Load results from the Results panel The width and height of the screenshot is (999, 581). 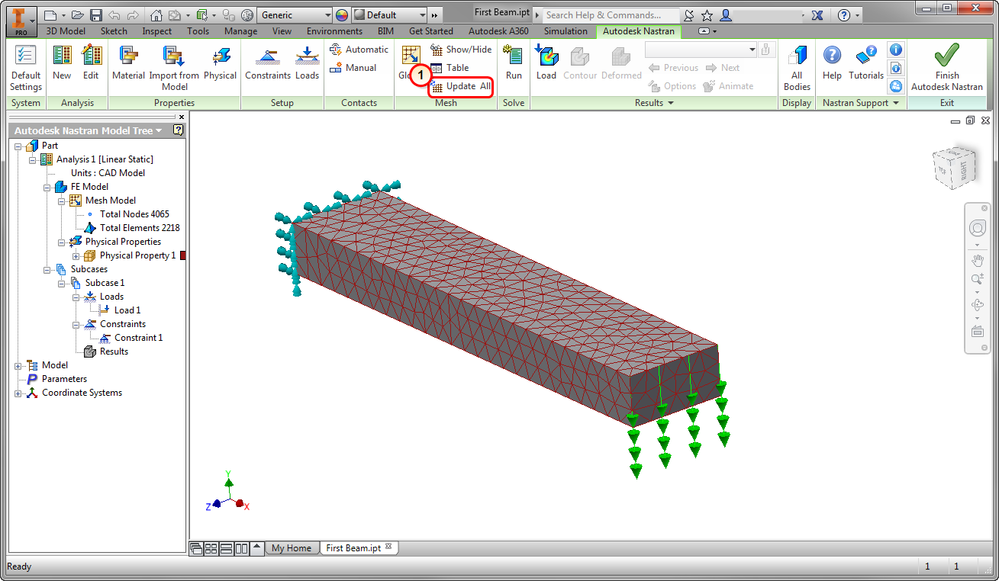pyautogui.click(x=546, y=63)
